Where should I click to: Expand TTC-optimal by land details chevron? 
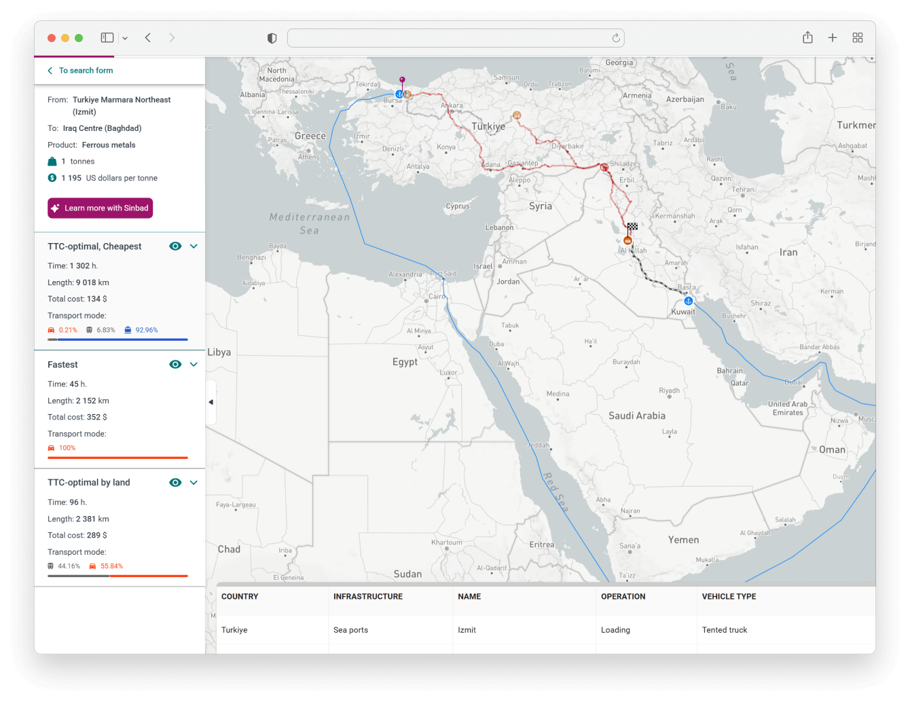(x=194, y=483)
